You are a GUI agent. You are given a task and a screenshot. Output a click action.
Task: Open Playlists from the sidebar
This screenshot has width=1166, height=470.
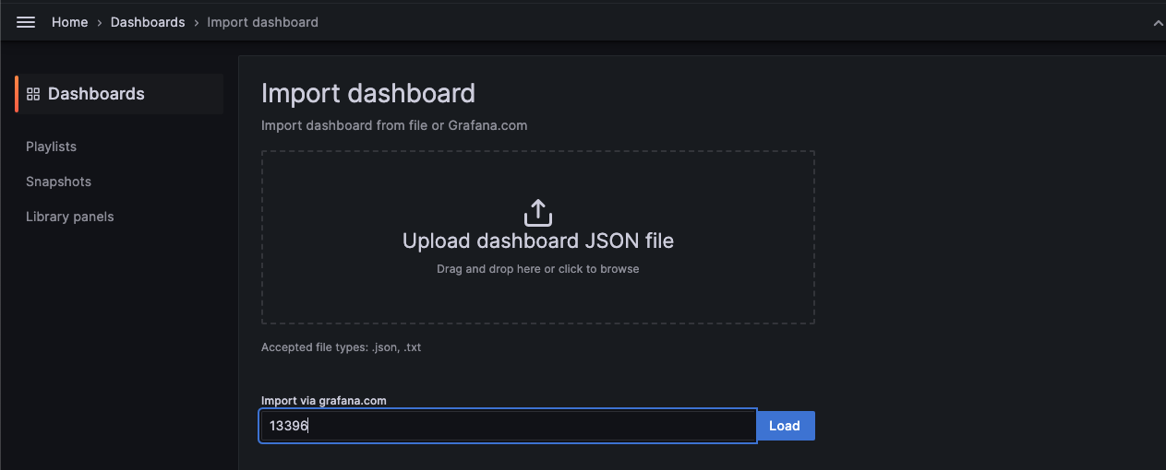51,147
